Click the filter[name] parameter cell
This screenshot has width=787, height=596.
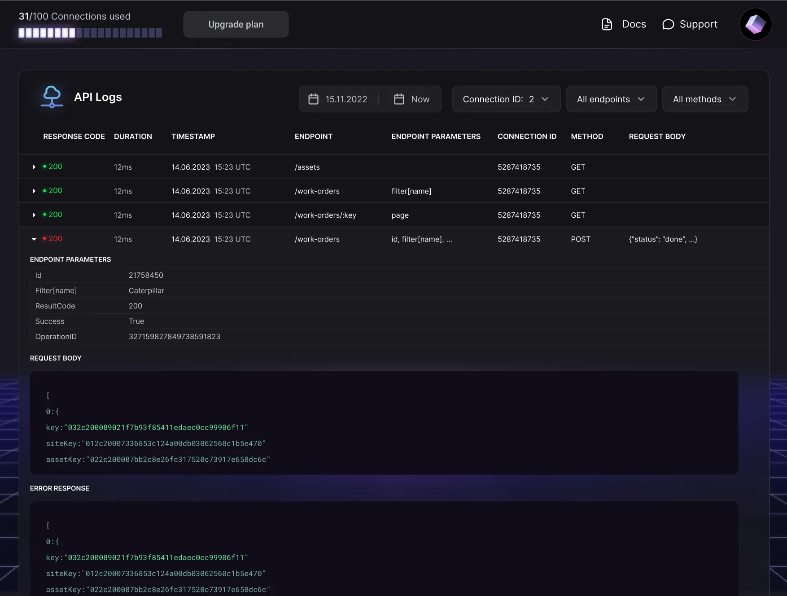pos(411,191)
